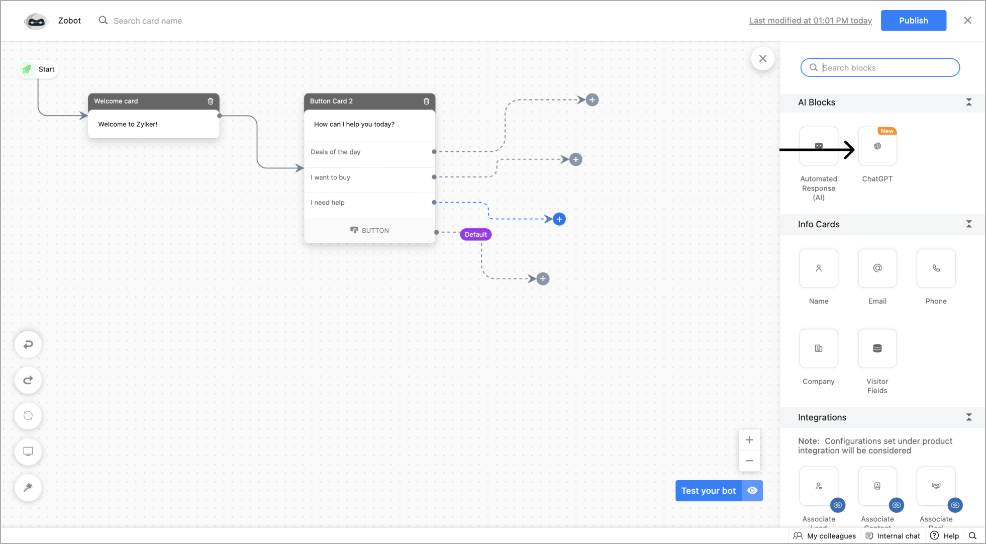
Task: Select the Email info card
Action: [877, 268]
